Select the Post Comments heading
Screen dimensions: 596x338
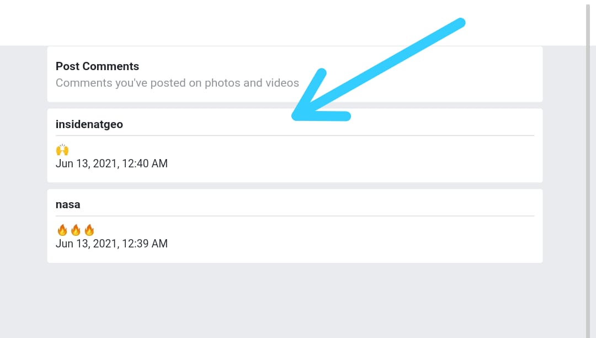(x=97, y=66)
